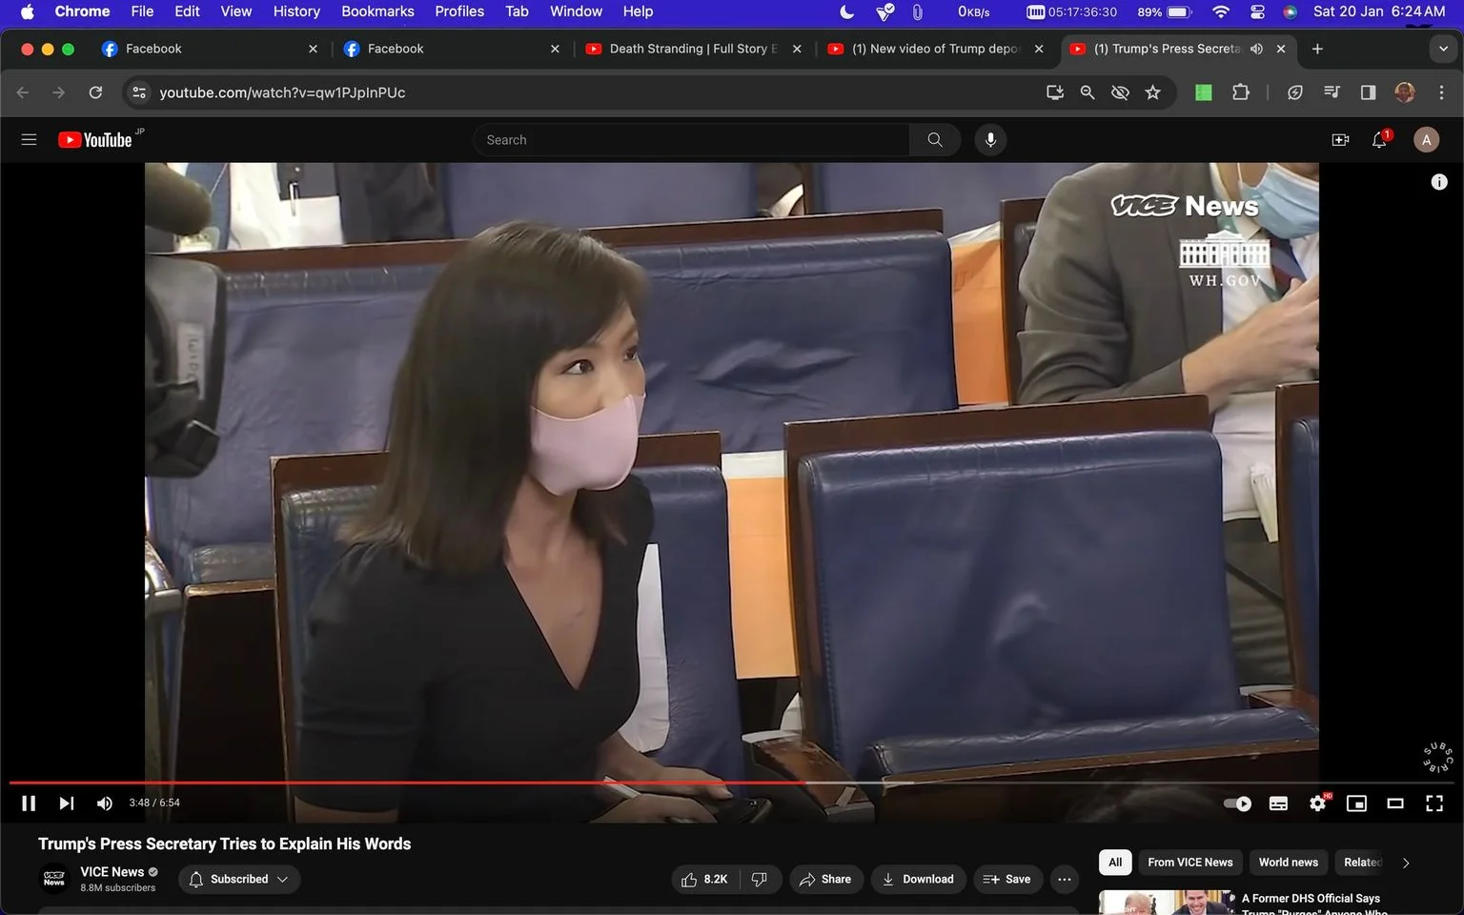Go back to the previous page
The width and height of the screenshot is (1464, 915).
point(23,92)
